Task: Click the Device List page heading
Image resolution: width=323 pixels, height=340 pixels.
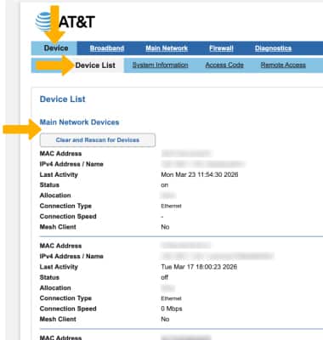Action: click(63, 99)
